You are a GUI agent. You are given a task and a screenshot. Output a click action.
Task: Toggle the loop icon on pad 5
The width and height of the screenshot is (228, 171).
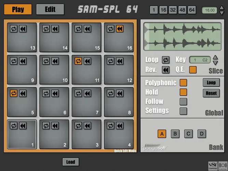[x=14, y=93]
